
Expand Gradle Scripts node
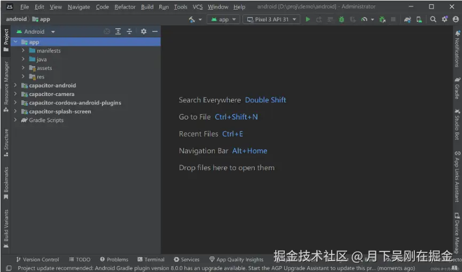tap(15, 120)
